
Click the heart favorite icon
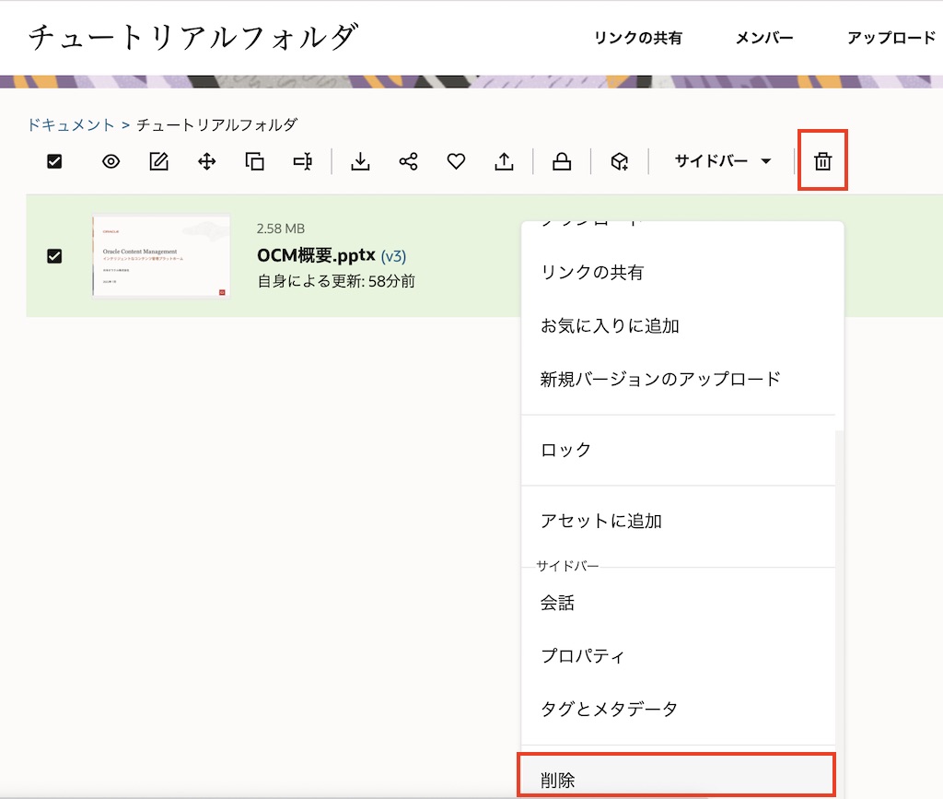point(456,162)
